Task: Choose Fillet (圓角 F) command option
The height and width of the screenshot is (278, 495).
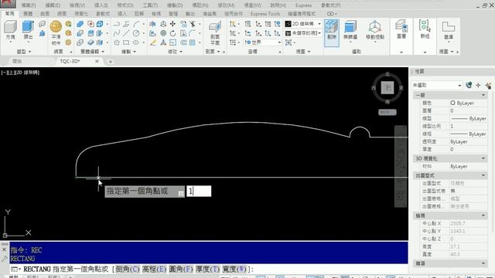Action: pyautogui.click(x=180, y=270)
